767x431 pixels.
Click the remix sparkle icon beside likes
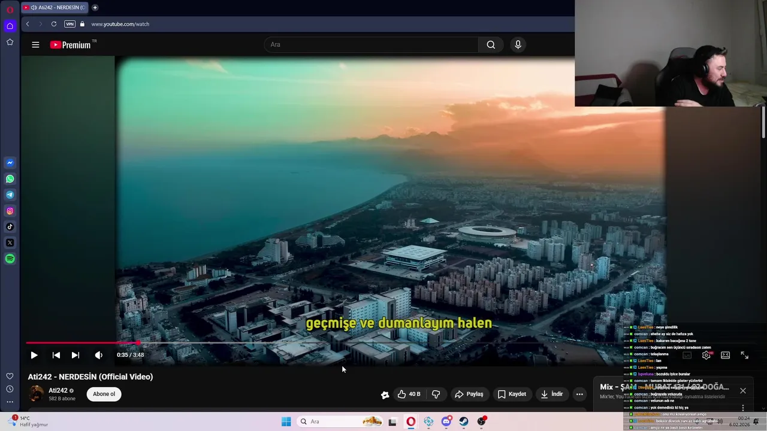point(385,394)
